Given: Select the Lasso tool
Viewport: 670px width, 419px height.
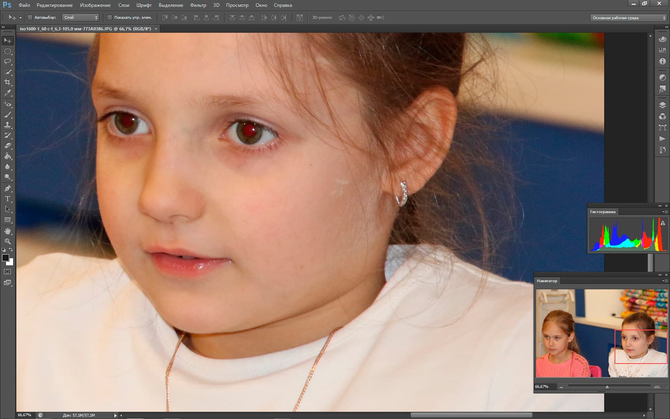Looking at the screenshot, I should (8, 61).
